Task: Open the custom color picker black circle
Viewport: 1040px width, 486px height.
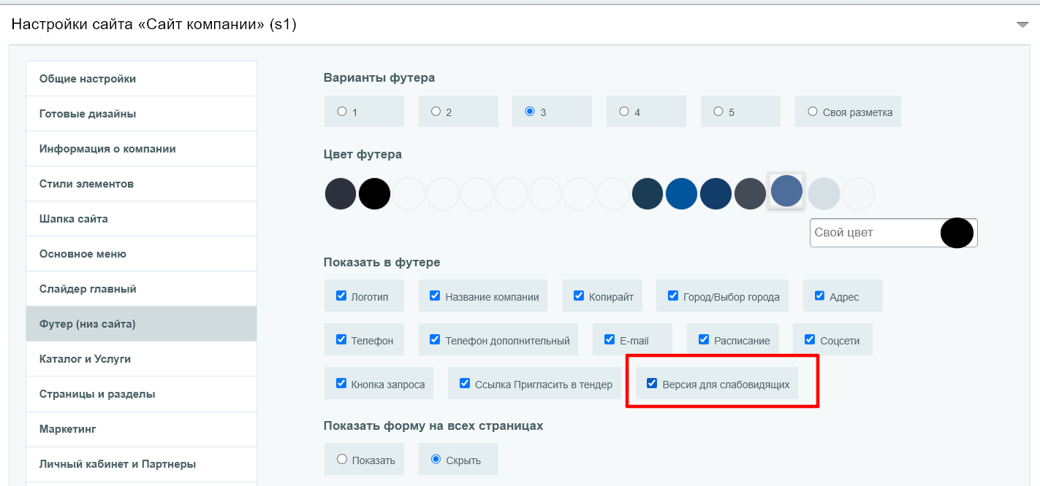Action: (957, 233)
